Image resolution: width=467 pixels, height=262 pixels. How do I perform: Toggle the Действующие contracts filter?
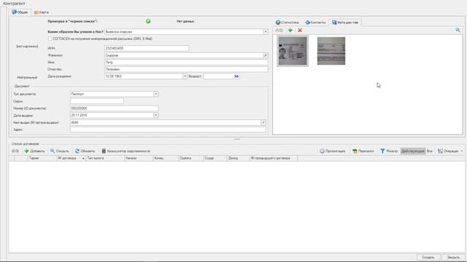point(413,151)
